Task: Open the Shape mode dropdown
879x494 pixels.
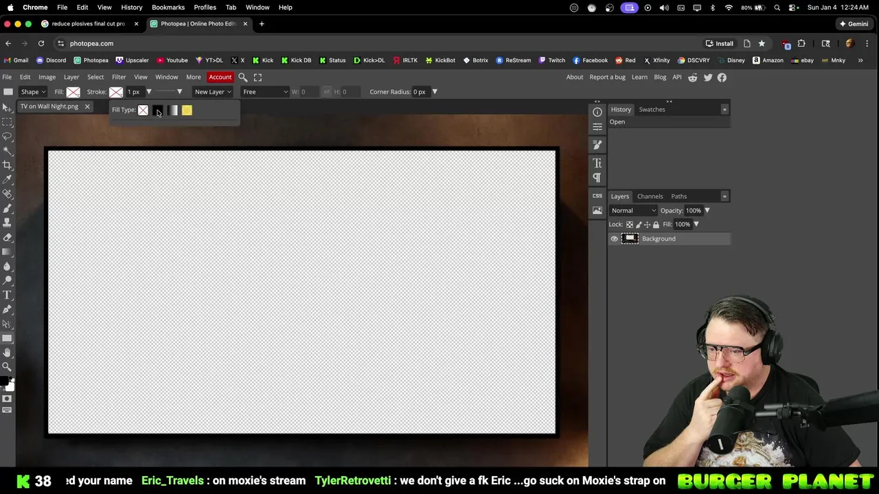Action: pos(33,92)
